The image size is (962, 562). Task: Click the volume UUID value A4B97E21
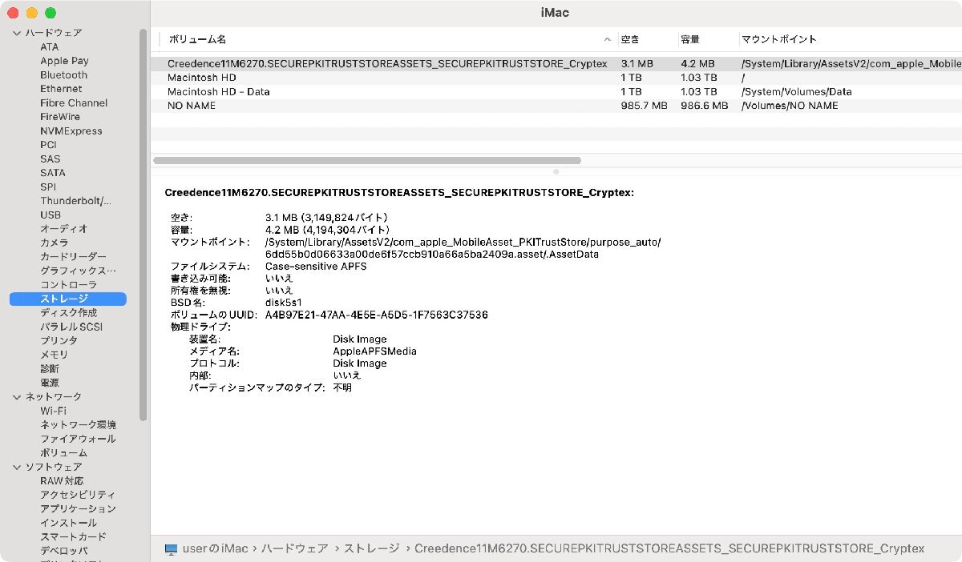pyautogui.click(x=376, y=315)
